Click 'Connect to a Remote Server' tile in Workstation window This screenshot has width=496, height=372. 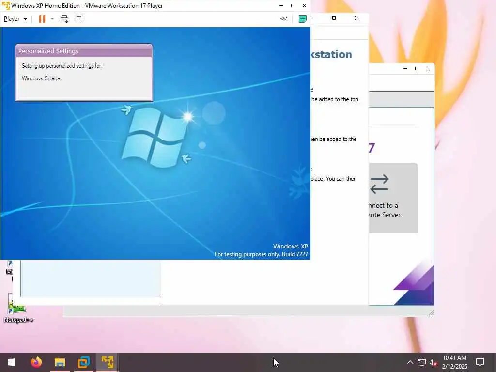point(393,198)
